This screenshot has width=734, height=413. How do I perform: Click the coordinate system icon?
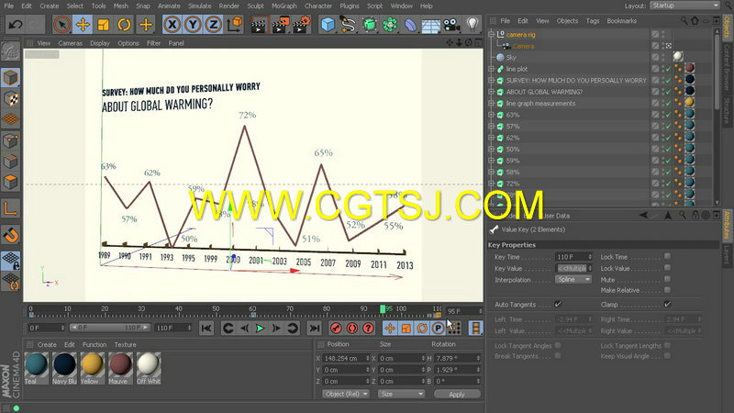tap(234, 24)
